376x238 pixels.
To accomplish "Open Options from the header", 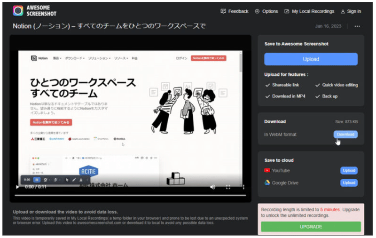I will pos(266,11).
